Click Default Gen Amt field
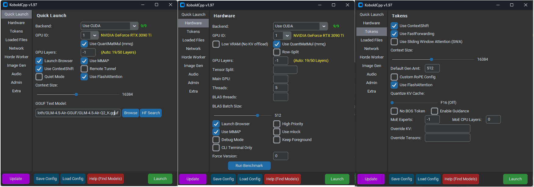 [x=432, y=68]
